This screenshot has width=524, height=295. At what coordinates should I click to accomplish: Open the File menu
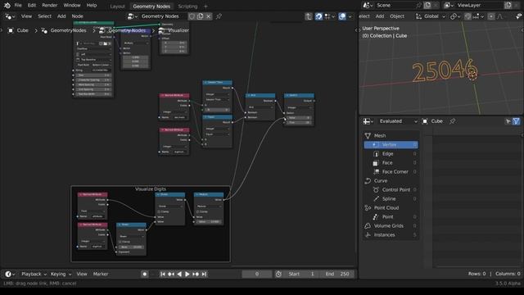point(18,6)
